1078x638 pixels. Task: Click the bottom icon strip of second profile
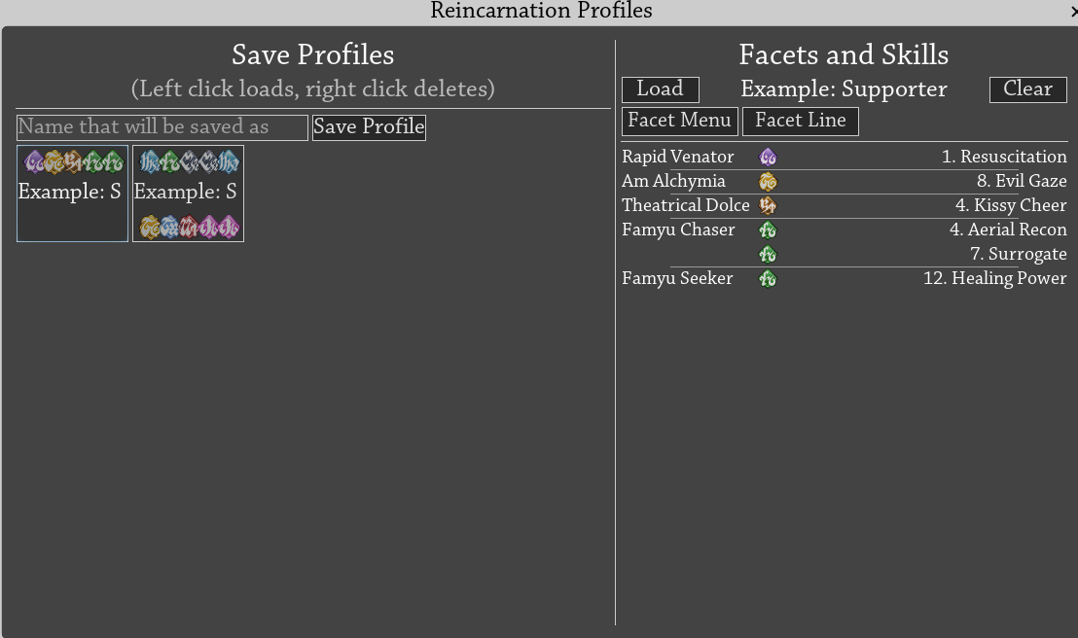point(189,227)
